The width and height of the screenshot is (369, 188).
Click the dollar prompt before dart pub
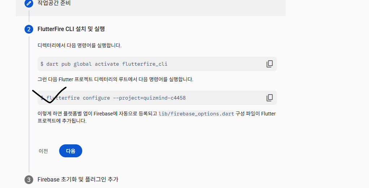pos(42,64)
